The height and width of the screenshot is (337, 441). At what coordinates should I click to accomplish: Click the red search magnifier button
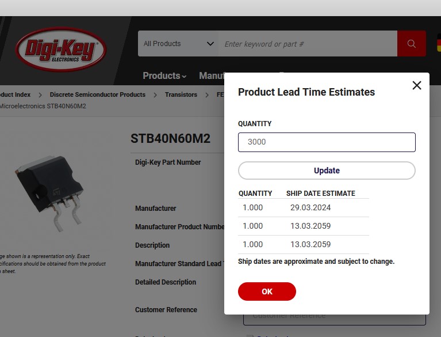coord(412,44)
